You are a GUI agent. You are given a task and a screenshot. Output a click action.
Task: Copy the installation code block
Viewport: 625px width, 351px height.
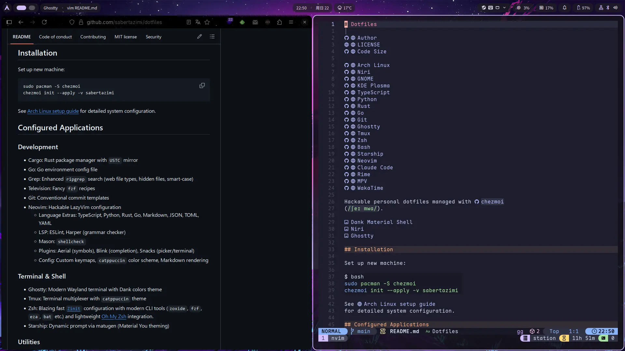tap(202, 85)
